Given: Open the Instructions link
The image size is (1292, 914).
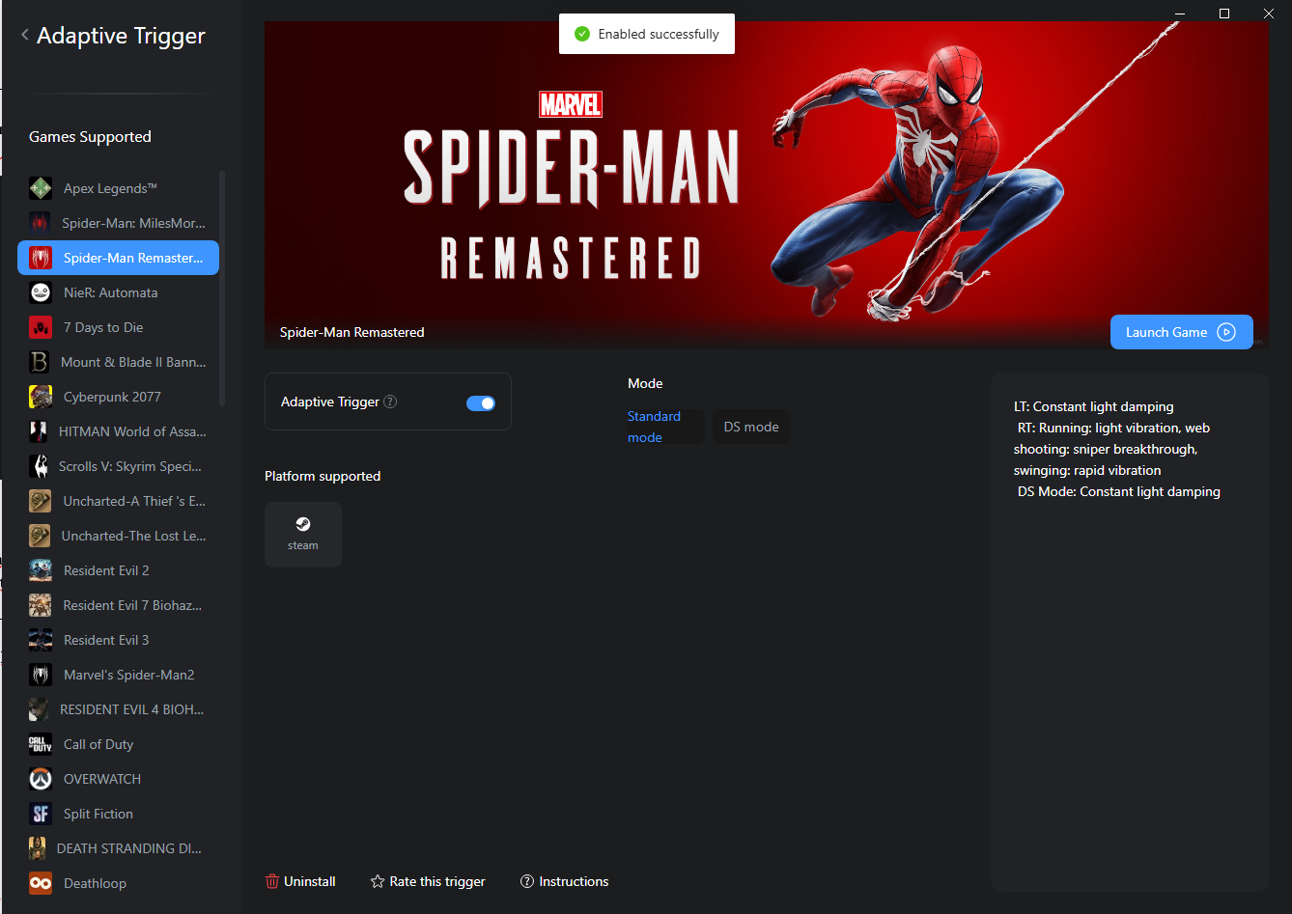Looking at the screenshot, I should click(565, 881).
